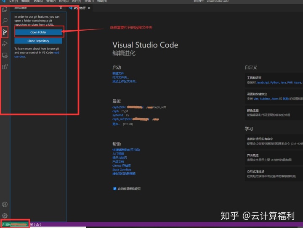303x229 pixels.
Task: Open the Run and Debug view
Action: [5, 44]
